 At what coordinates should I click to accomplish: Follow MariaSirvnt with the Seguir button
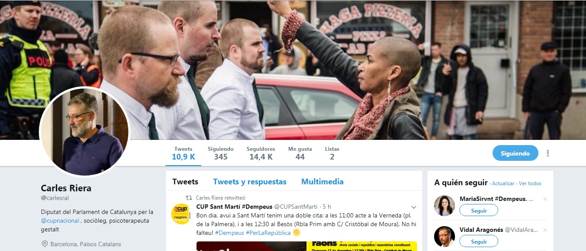point(479,210)
